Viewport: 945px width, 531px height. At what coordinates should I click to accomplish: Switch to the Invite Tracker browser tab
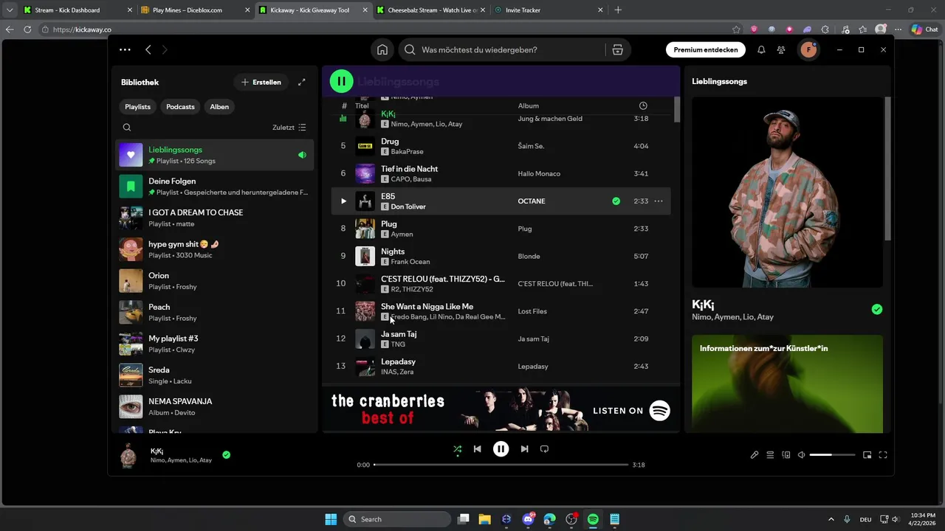[547, 10]
